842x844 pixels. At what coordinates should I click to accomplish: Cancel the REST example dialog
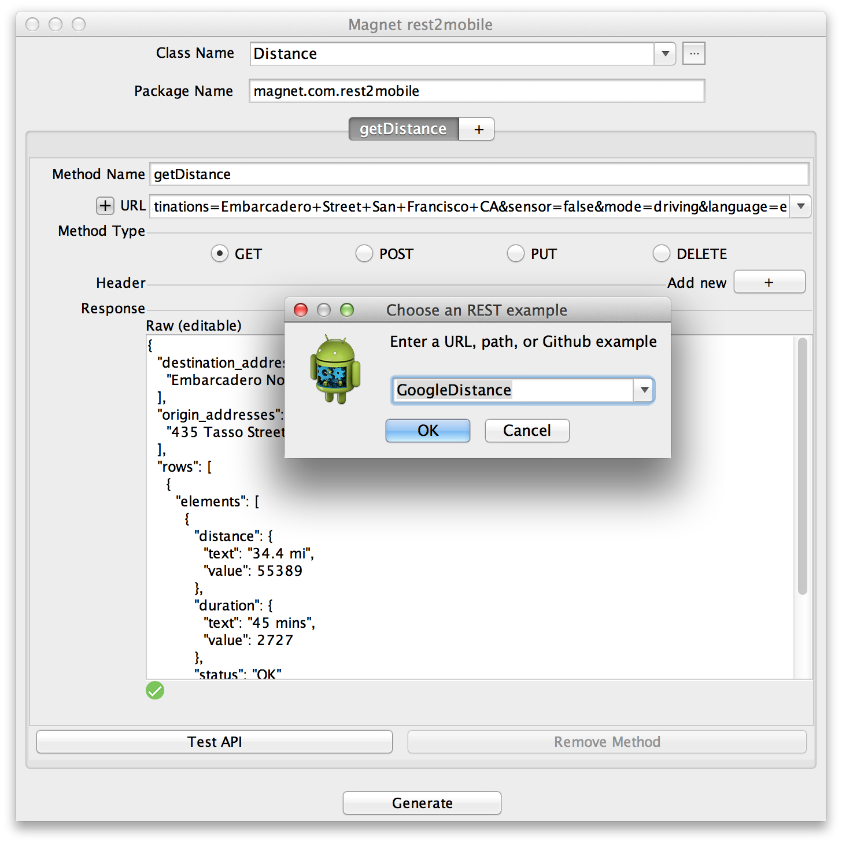(527, 431)
